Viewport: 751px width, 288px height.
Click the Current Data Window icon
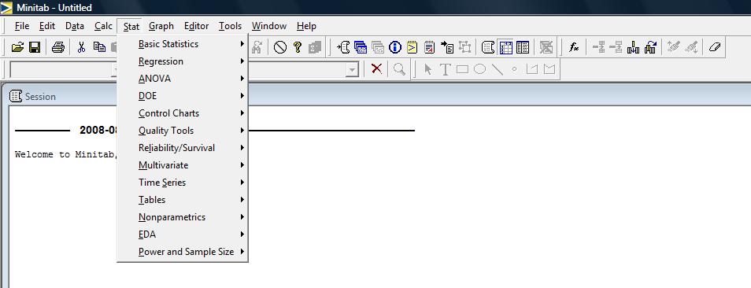(x=505, y=47)
